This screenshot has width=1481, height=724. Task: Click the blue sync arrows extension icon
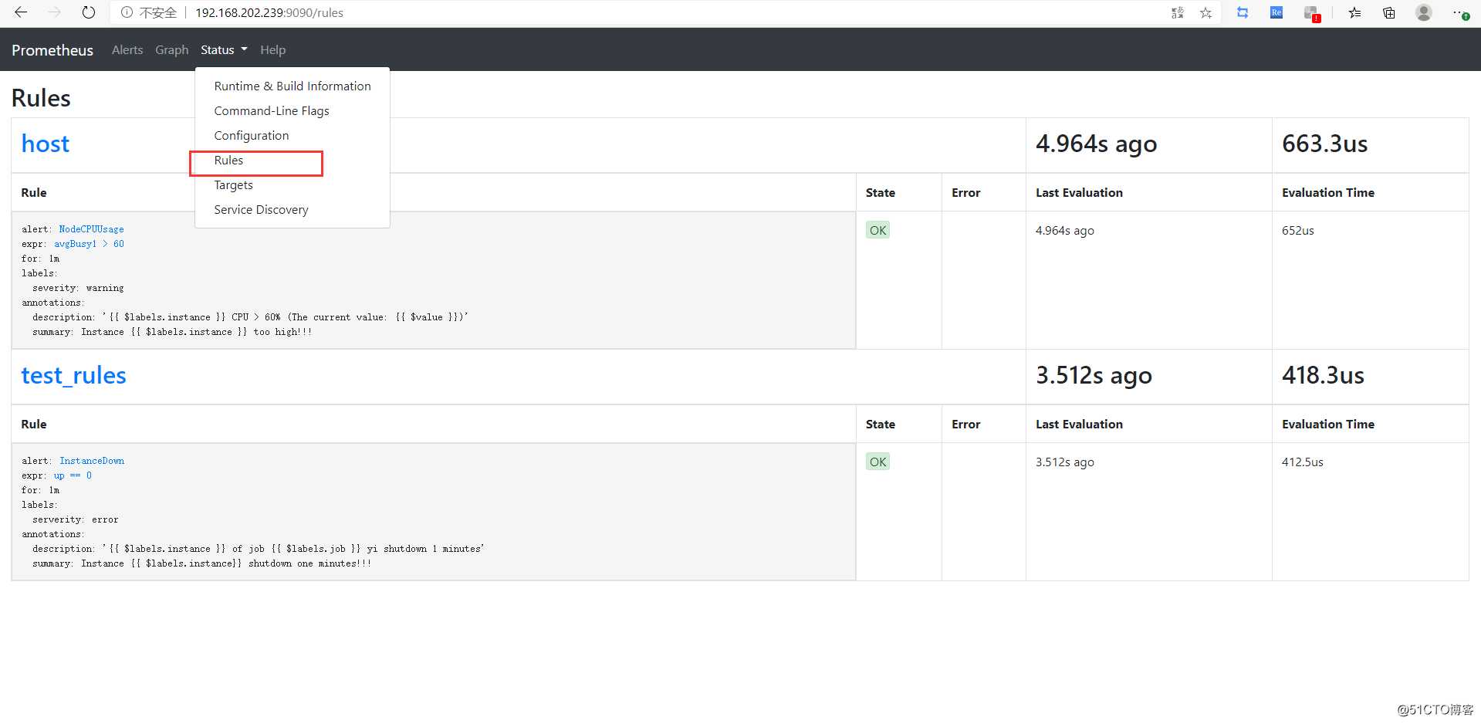(x=1243, y=12)
